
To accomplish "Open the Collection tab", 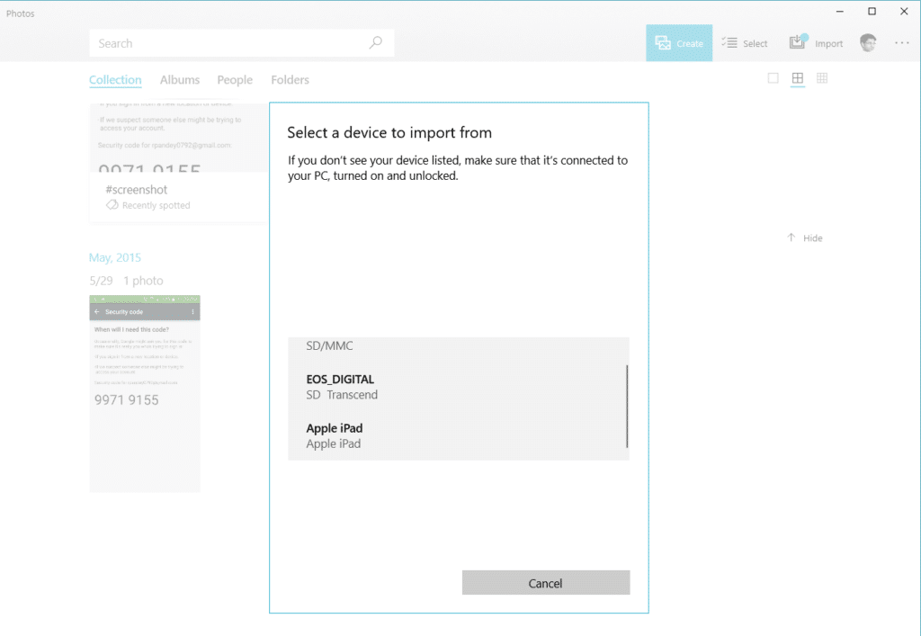I will click(115, 80).
